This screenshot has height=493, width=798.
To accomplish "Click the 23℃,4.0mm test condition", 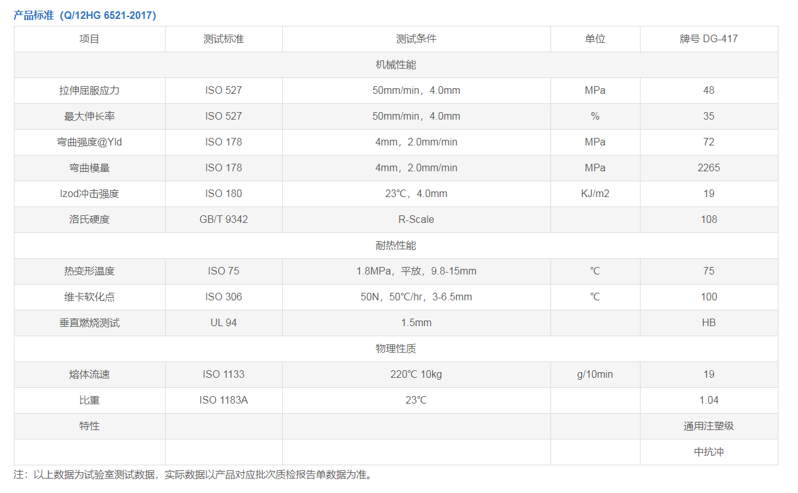I will [416, 194].
